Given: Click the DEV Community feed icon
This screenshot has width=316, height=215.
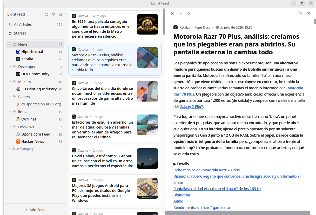Looking at the screenshot, I should click(18, 74).
